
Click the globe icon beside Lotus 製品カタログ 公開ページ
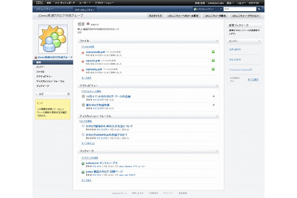[x=83, y=172]
